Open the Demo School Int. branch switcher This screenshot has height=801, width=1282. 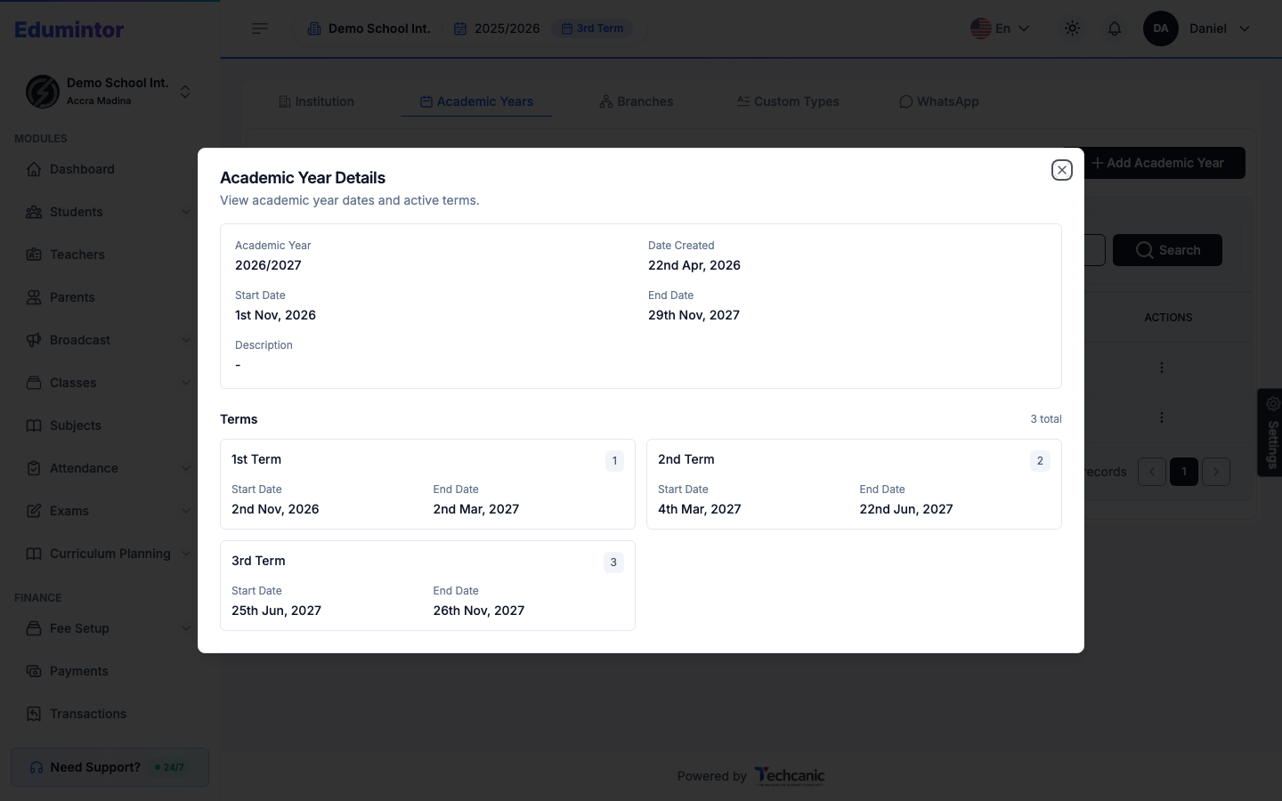(110, 91)
